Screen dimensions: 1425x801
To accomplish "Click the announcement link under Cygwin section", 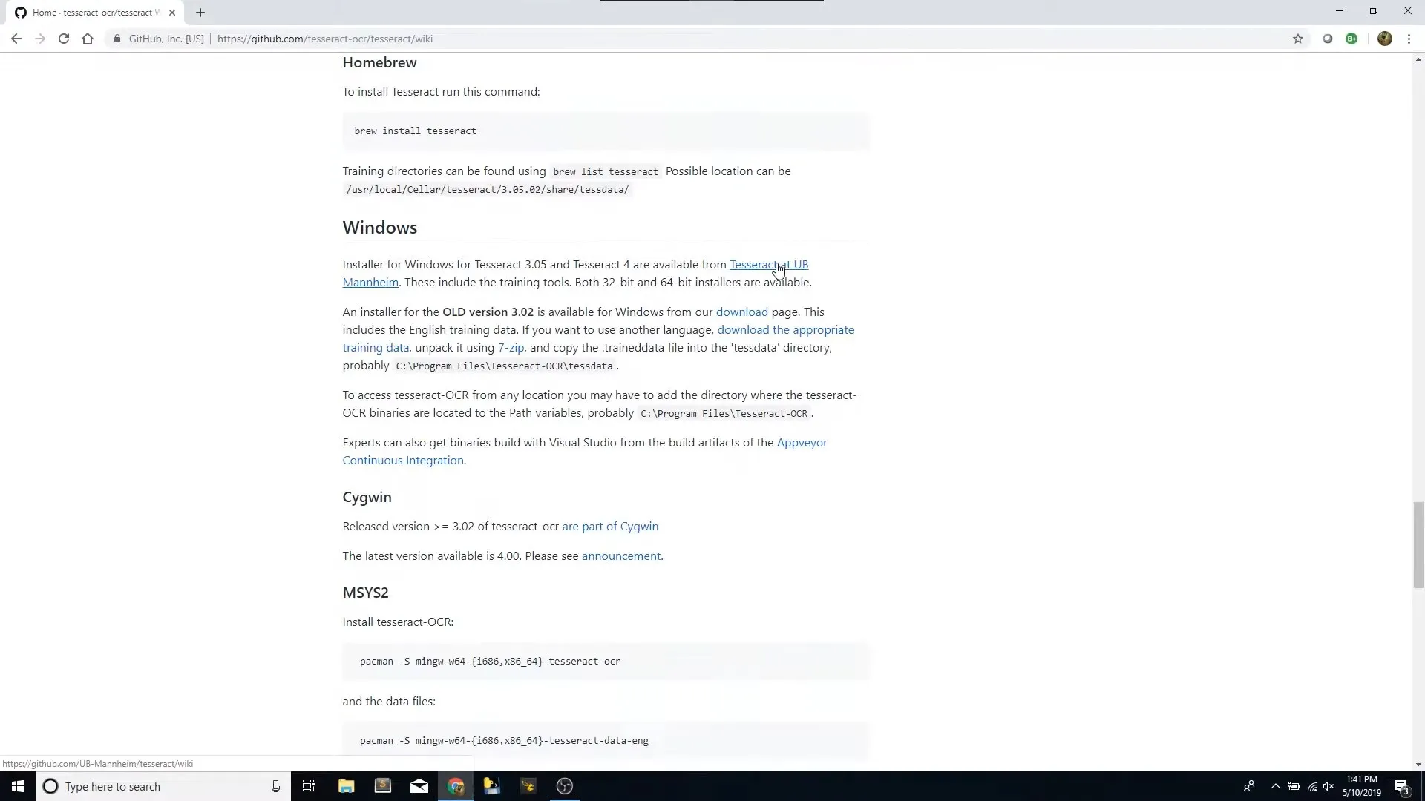I will click(x=620, y=556).
